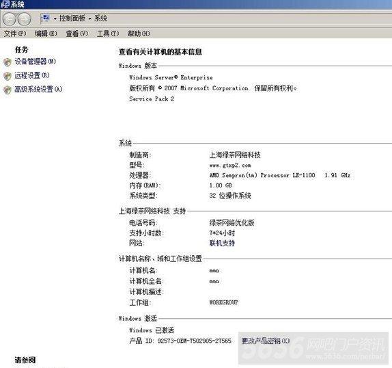Click the product ID 92573-OEM-7502905-27565
392x368 pixels.
coord(194,341)
